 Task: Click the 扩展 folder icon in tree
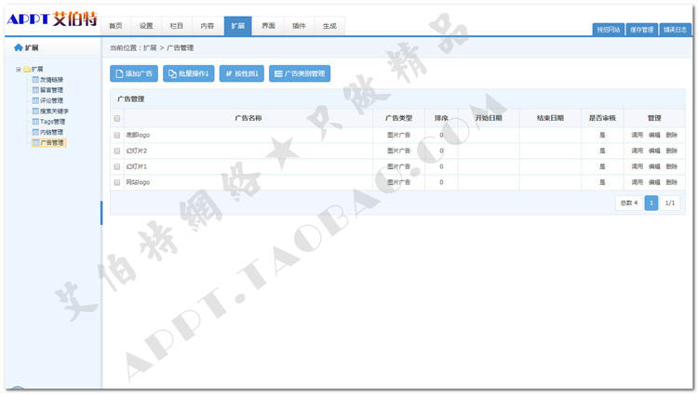pyautogui.click(x=27, y=70)
